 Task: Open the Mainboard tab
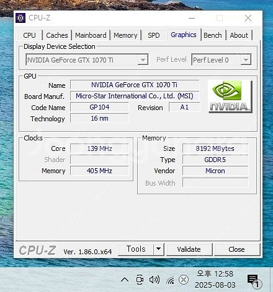[91, 35]
